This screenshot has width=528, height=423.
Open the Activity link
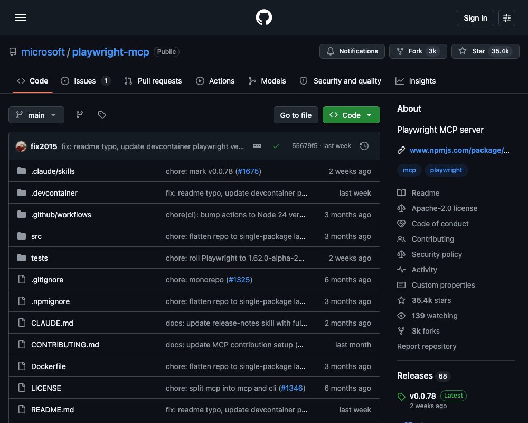424,270
